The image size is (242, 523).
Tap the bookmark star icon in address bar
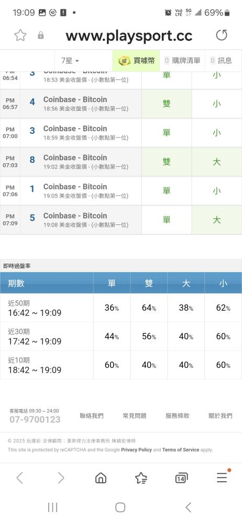coord(20,36)
